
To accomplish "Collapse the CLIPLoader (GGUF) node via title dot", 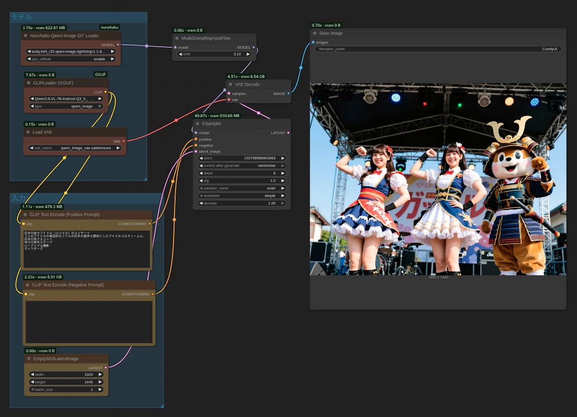I will [29, 83].
